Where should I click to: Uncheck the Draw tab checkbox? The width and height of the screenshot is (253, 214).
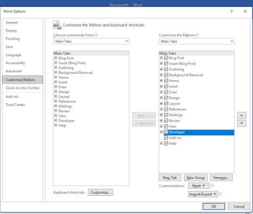point(166,92)
